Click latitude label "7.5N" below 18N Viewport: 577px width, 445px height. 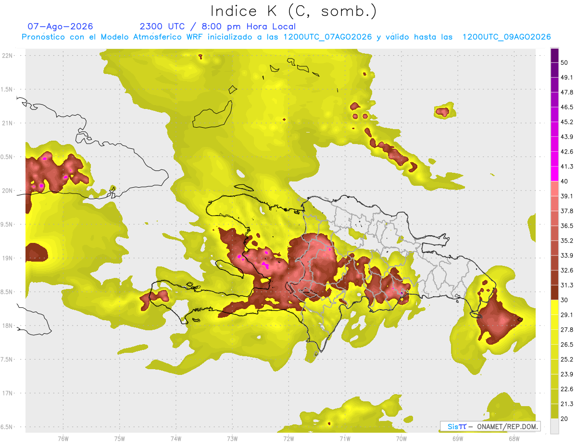[7, 360]
